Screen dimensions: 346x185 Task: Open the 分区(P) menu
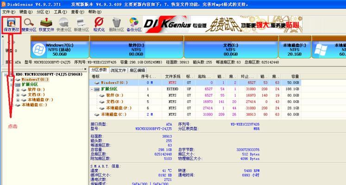[43, 12]
